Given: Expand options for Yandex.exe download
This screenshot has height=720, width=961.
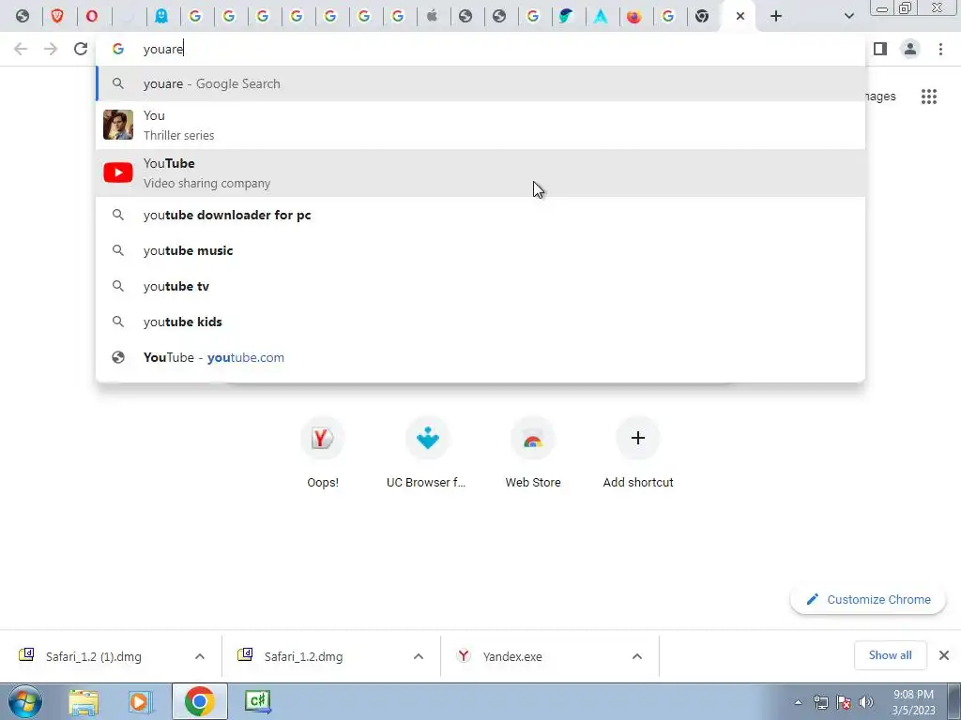Looking at the screenshot, I should pyautogui.click(x=637, y=656).
